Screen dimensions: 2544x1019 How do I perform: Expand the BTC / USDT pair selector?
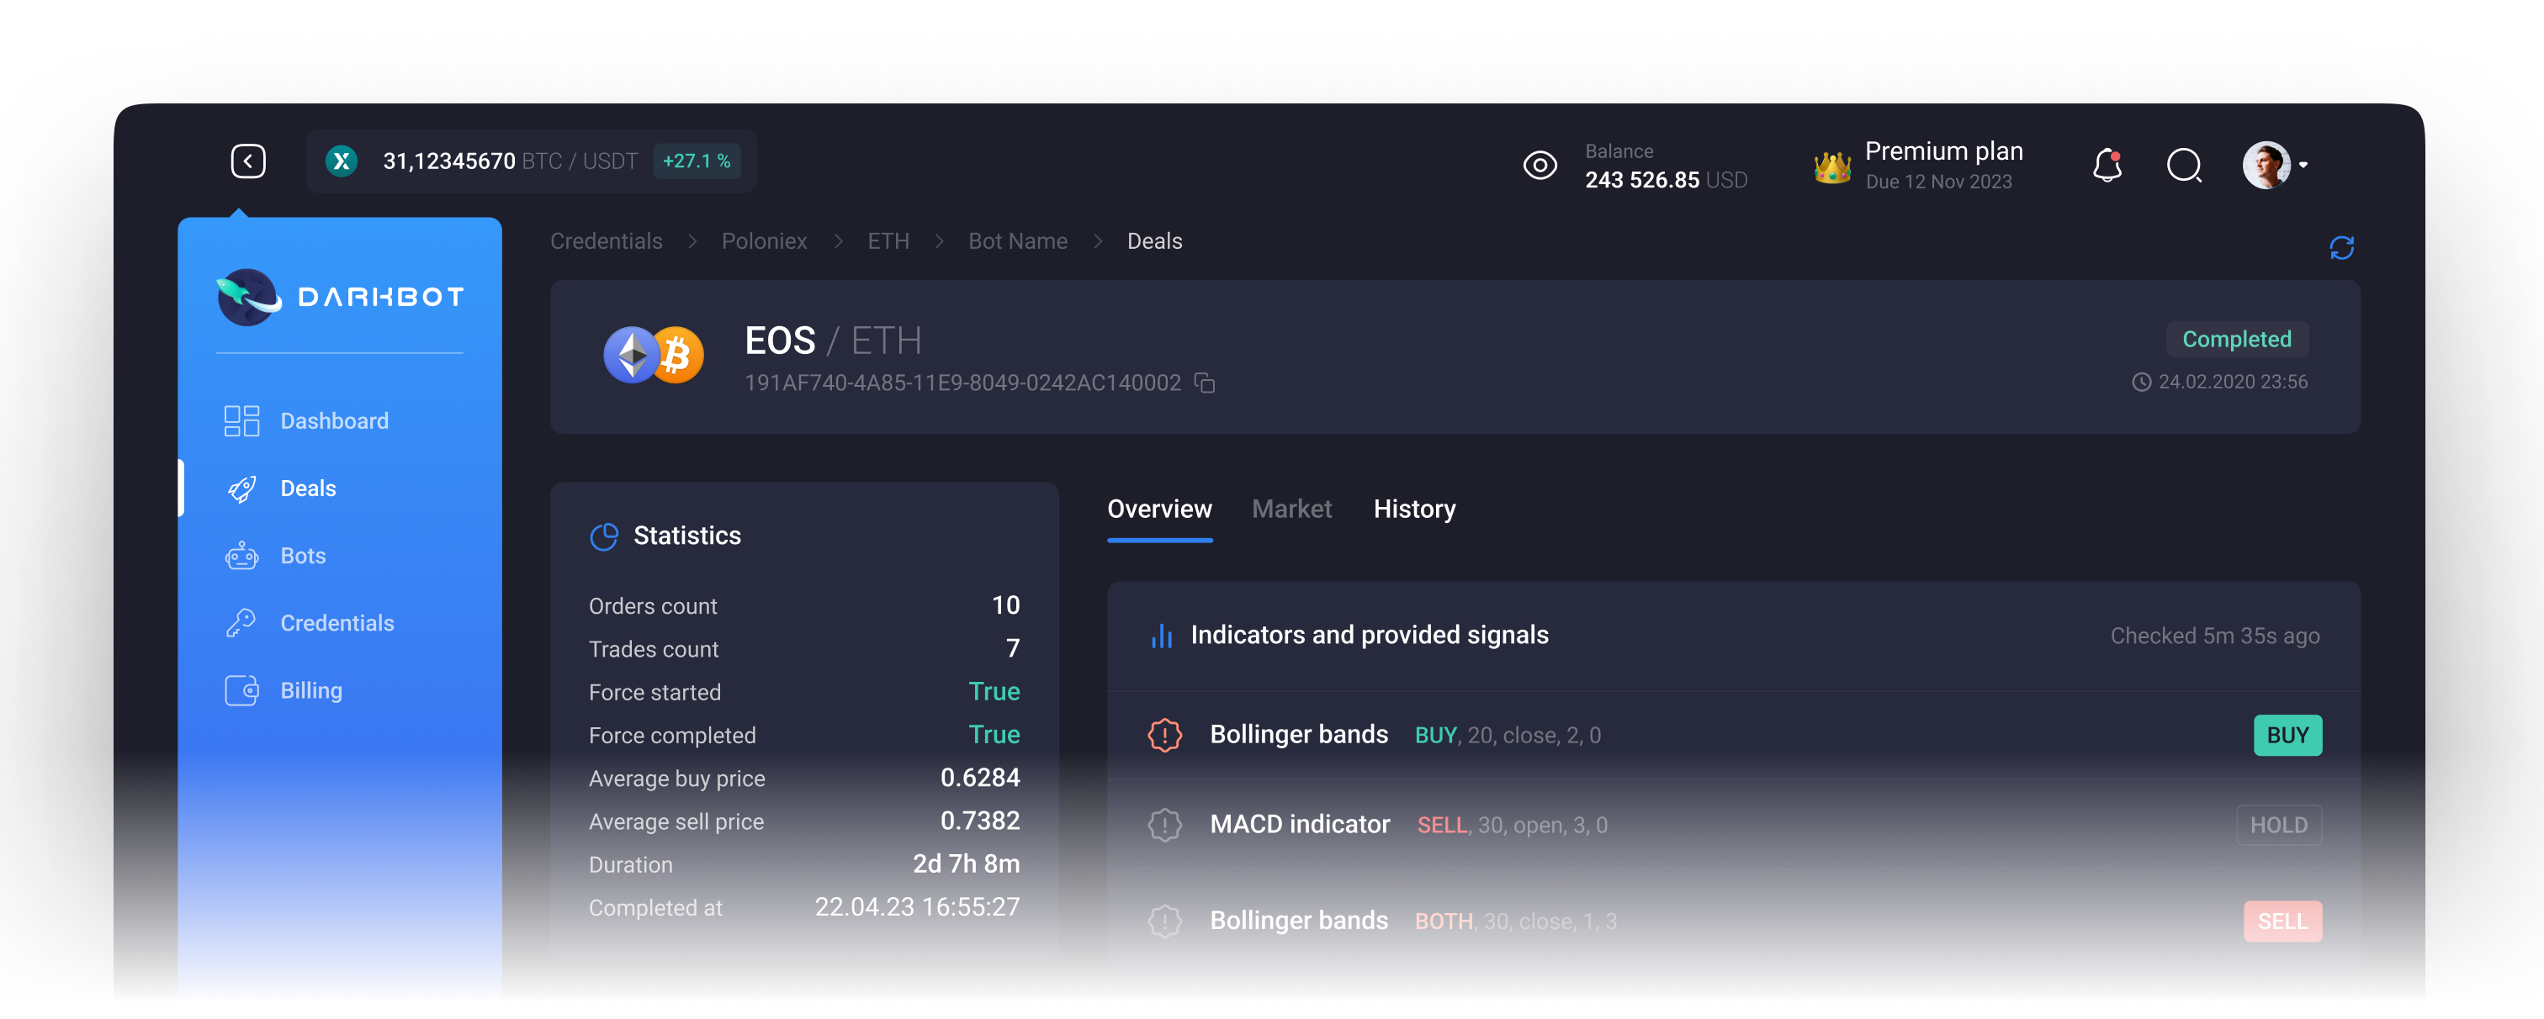tap(532, 160)
